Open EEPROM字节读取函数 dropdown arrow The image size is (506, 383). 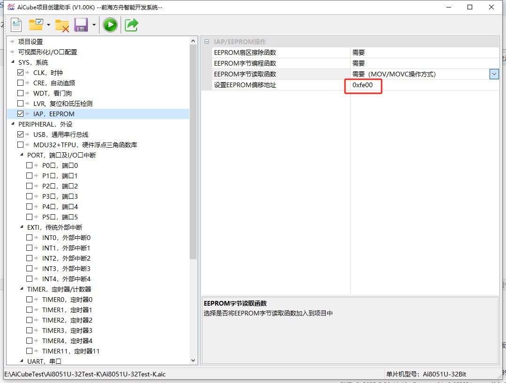pos(494,74)
